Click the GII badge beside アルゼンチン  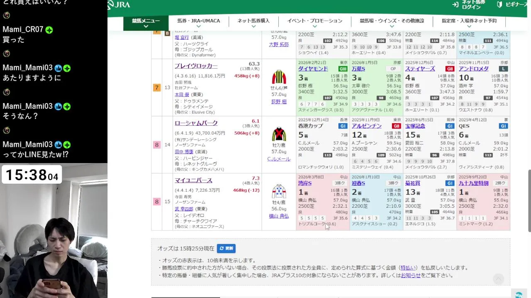396,126
